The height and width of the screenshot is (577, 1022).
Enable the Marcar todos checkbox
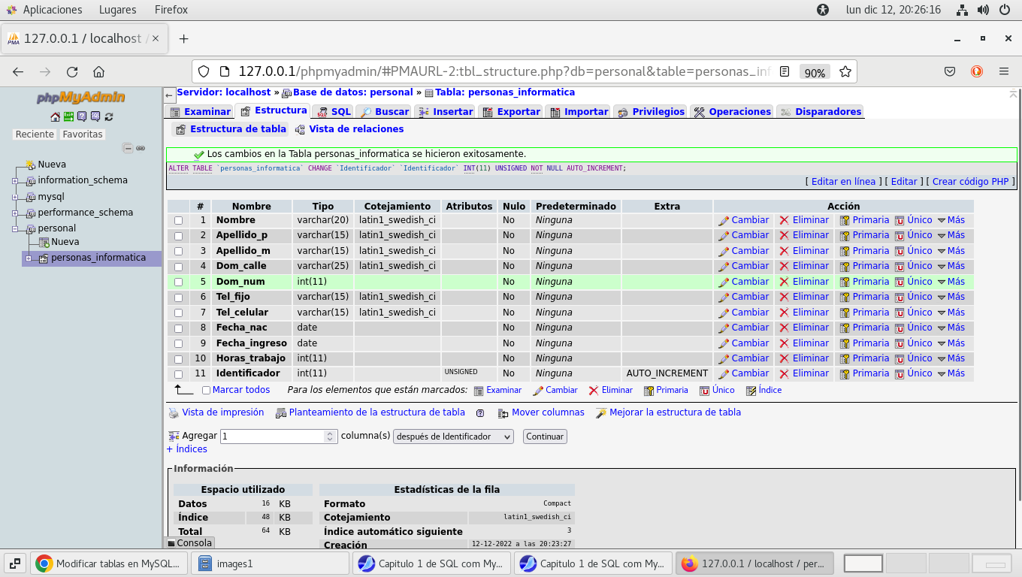click(x=206, y=391)
